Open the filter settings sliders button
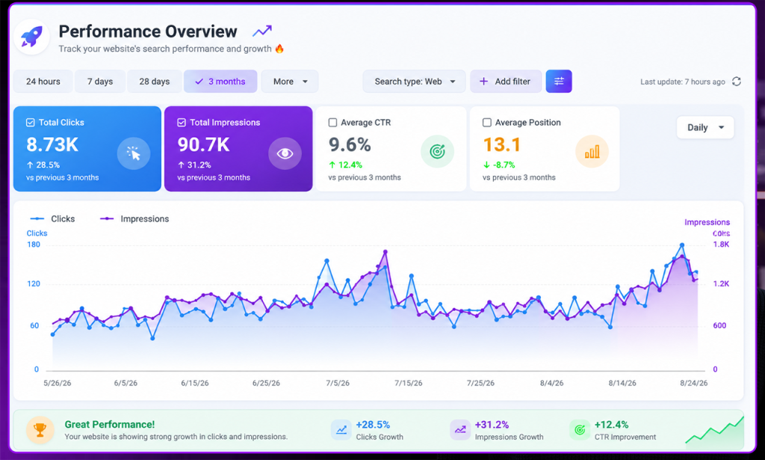765x460 pixels. click(x=559, y=81)
